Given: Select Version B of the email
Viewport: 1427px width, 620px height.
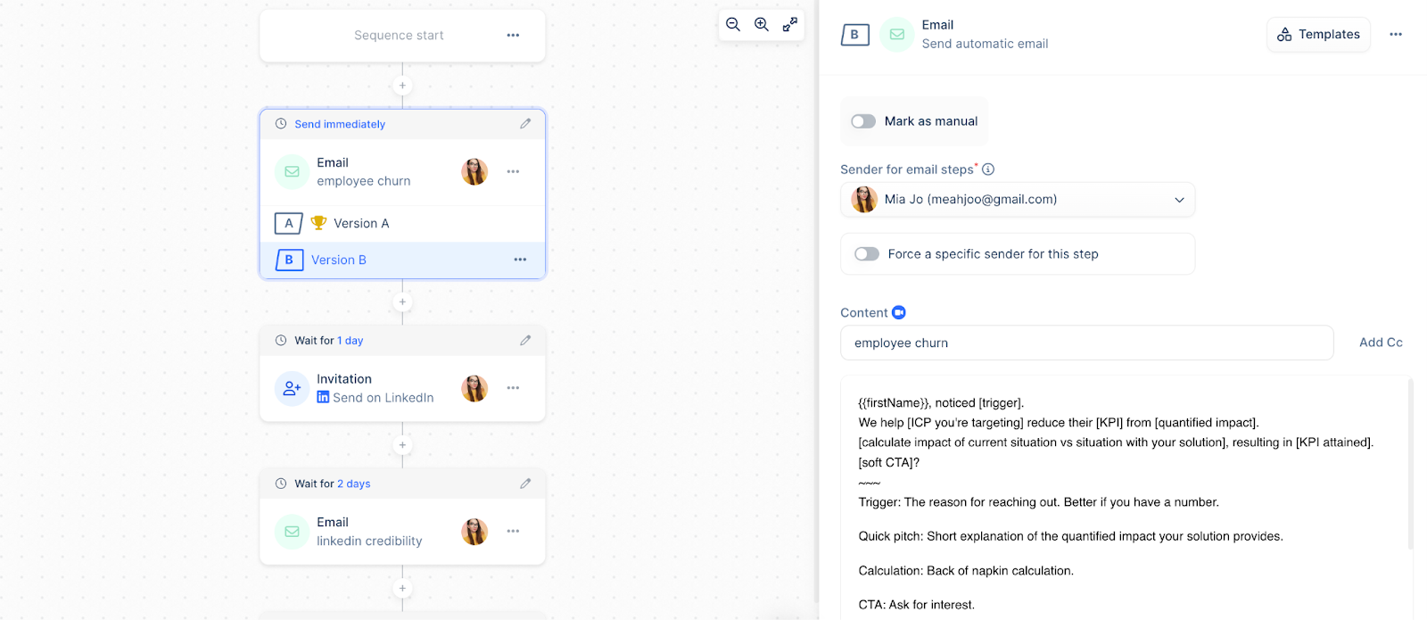Looking at the screenshot, I should (339, 260).
